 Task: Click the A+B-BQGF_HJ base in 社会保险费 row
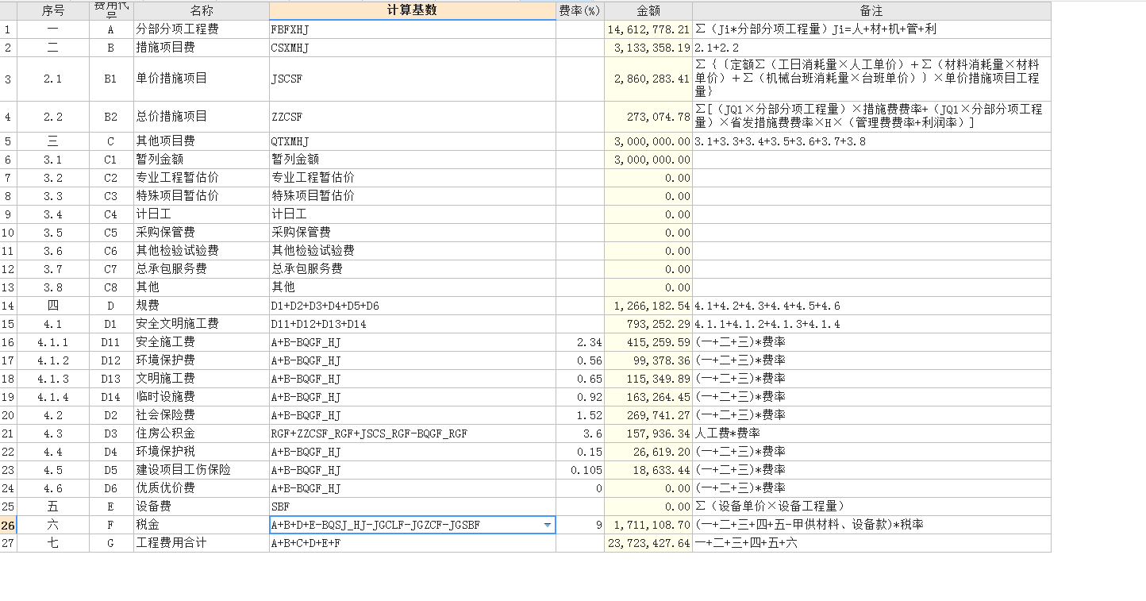pyautogui.click(x=413, y=415)
